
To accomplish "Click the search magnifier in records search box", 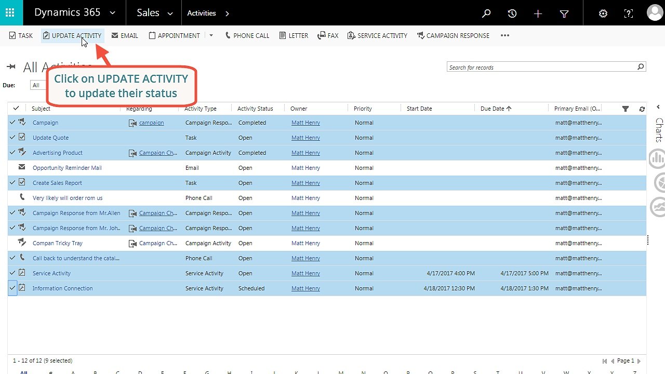I will (641, 67).
